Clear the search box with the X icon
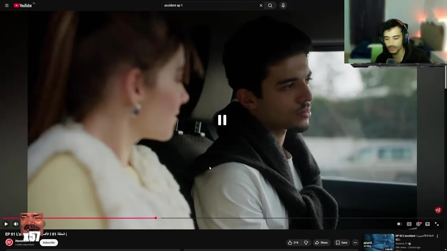Image resolution: width=447 pixels, height=251 pixels. coord(261,6)
